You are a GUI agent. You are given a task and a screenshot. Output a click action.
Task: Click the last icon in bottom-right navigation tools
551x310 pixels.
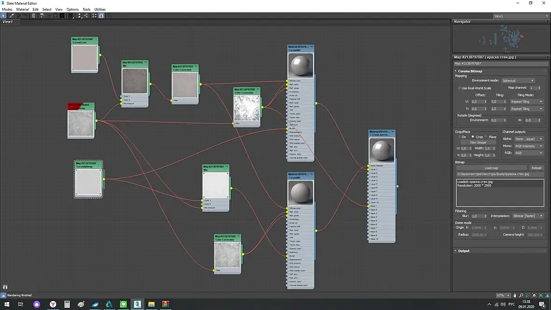[547, 295]
